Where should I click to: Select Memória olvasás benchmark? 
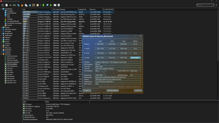pyautogui.click(x=12, y=56)
